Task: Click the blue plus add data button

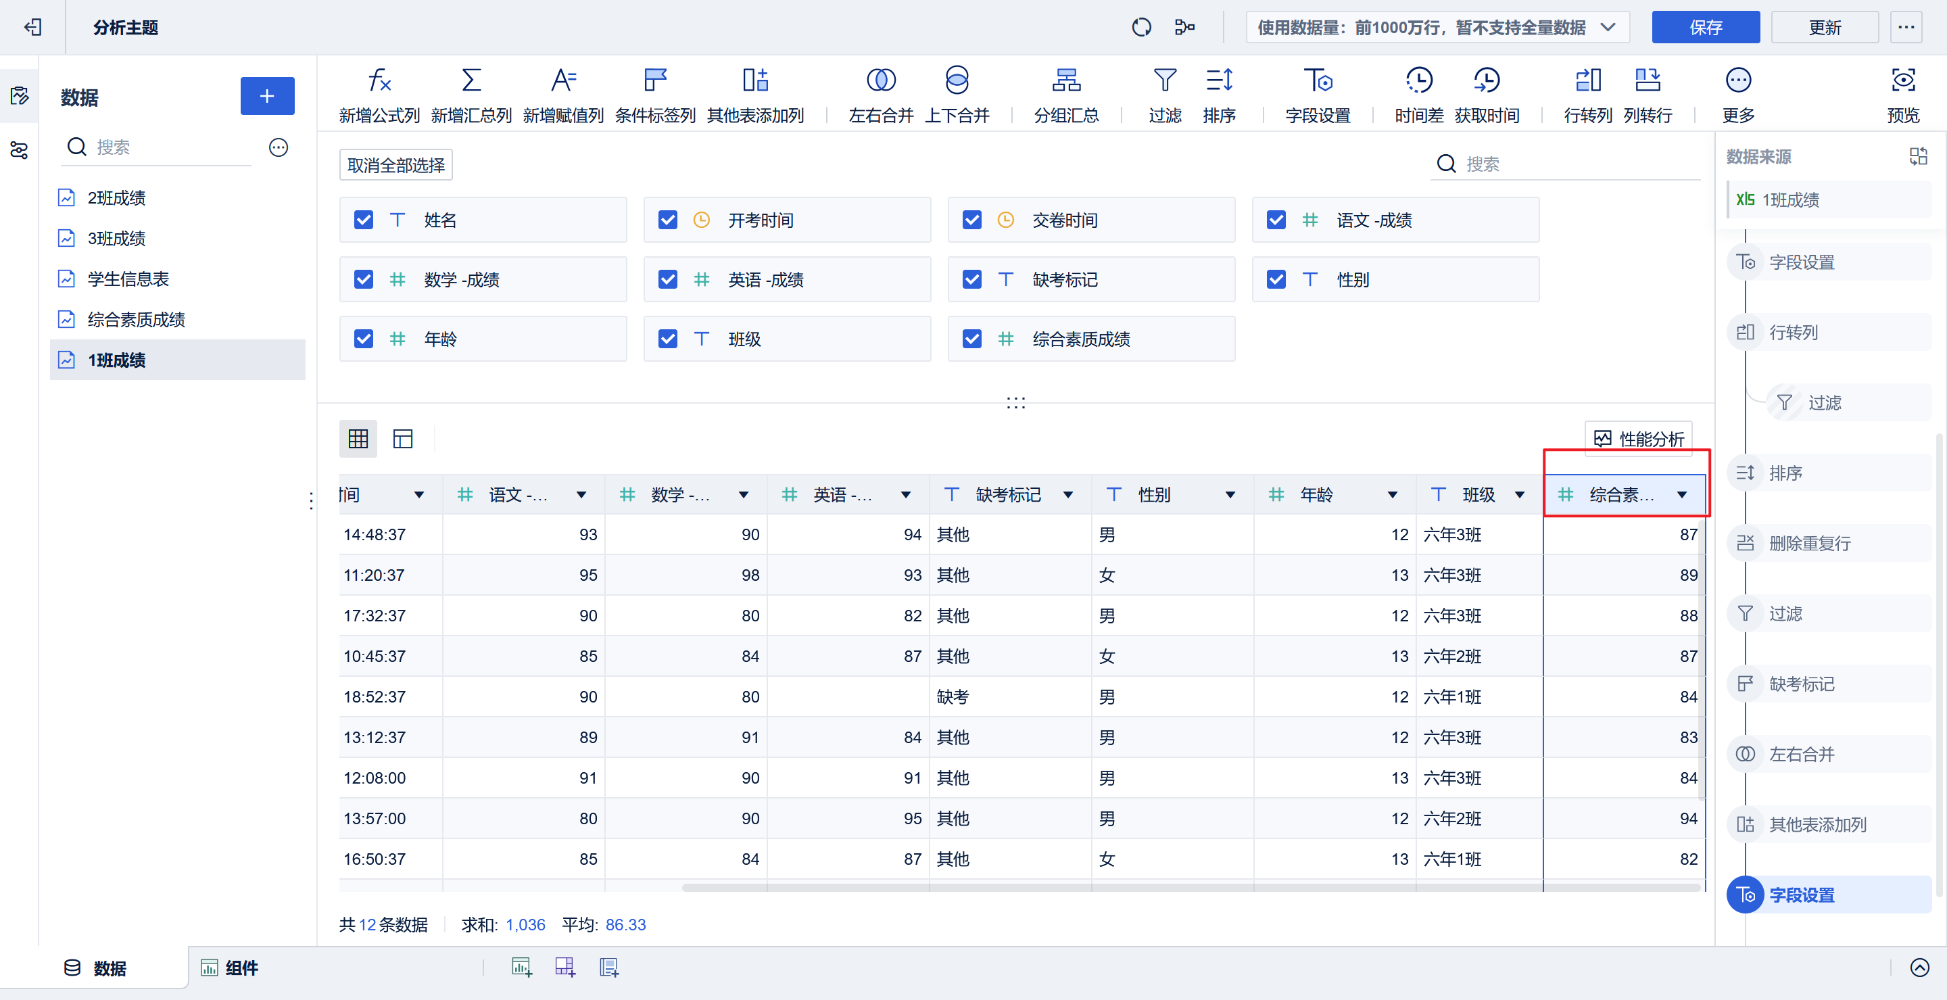Action: (x=267, y=96)
